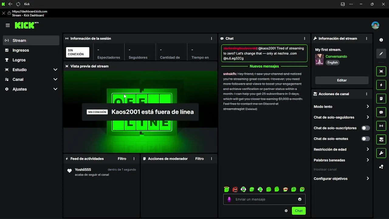
Task: Click the offline stream preview image
Action: (140, 112)
